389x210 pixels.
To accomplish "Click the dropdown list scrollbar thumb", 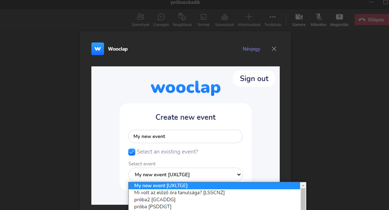I will [303, 199].
